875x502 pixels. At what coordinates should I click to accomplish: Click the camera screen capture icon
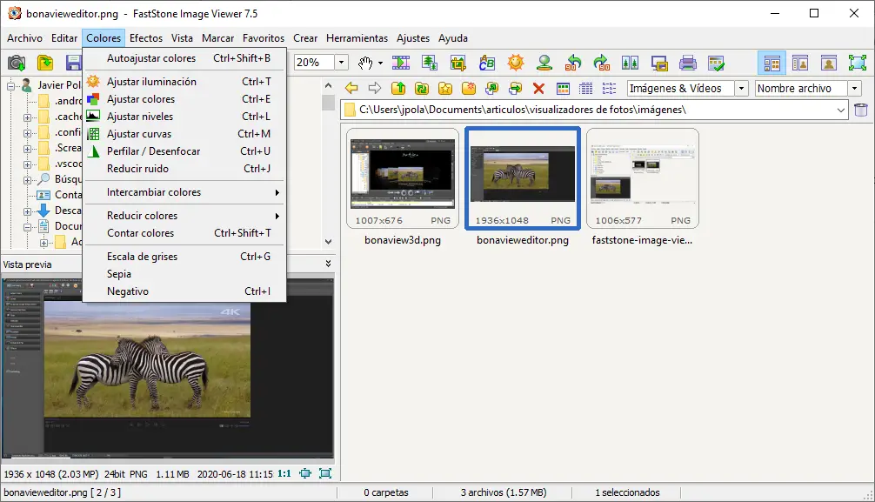[17, 63]
